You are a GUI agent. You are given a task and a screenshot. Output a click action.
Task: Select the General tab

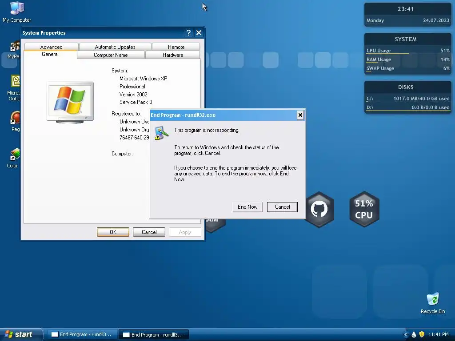[x=50, y=54]
